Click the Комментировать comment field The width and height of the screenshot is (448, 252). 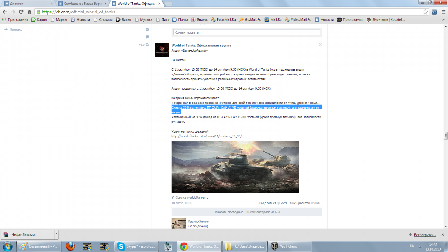point(246,32)
